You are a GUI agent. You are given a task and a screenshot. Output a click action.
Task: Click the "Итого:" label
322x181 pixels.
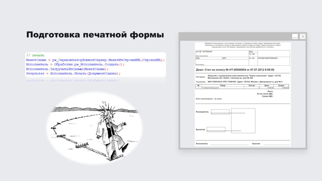coord(270,91)
